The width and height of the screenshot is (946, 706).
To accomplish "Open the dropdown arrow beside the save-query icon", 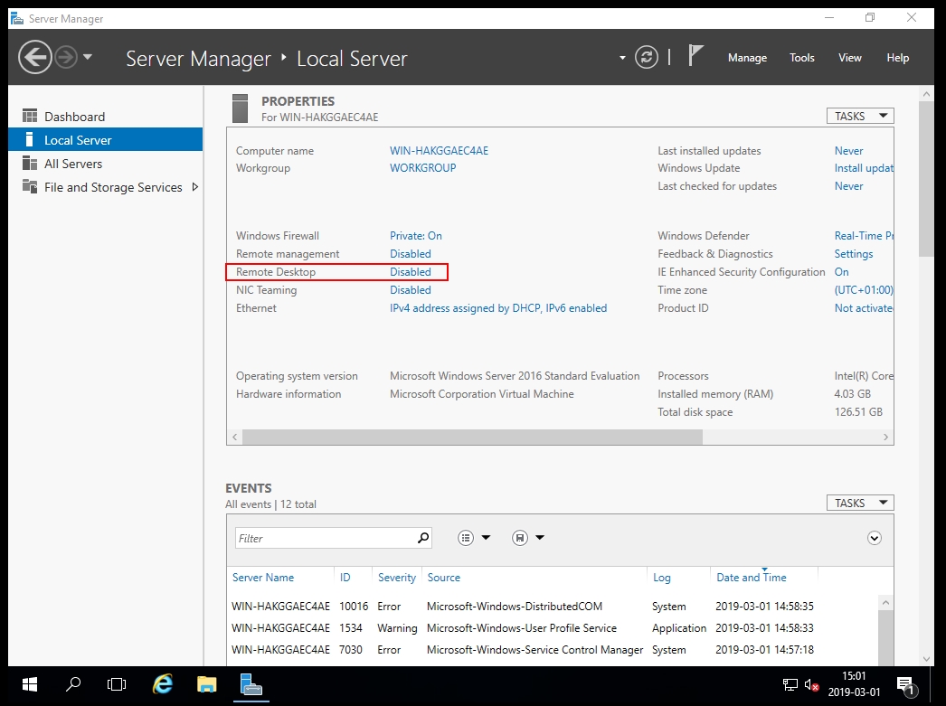I will pos(540,538).
